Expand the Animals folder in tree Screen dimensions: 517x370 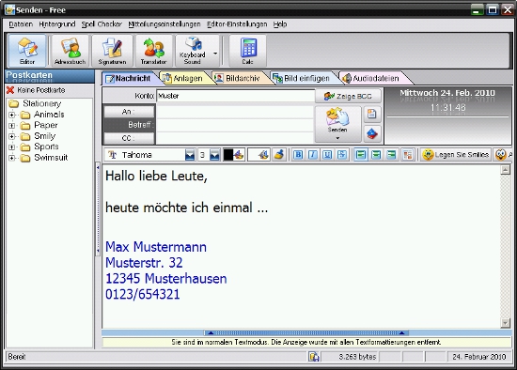(x=12, y=115)
